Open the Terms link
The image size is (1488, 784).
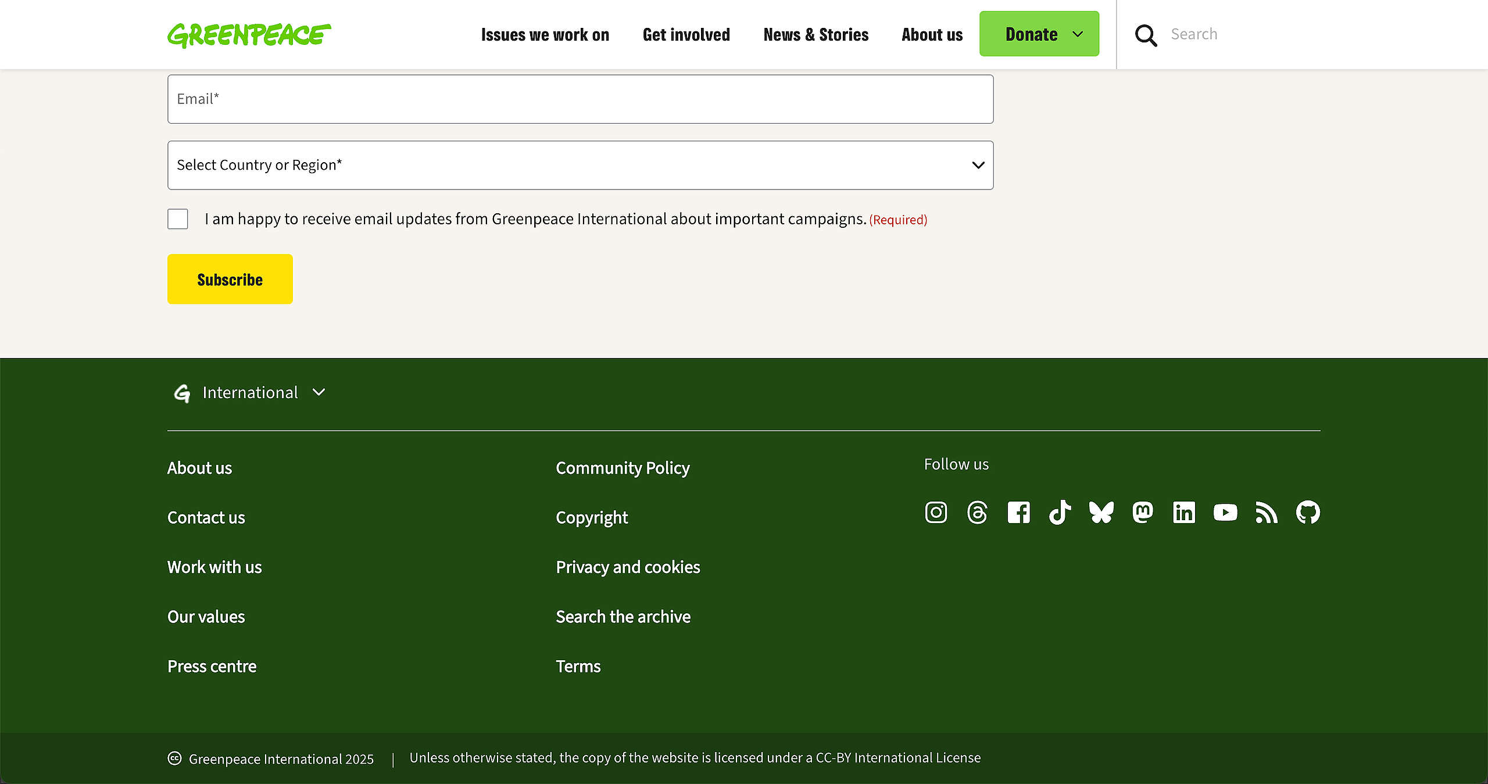[x=578, y=666]
